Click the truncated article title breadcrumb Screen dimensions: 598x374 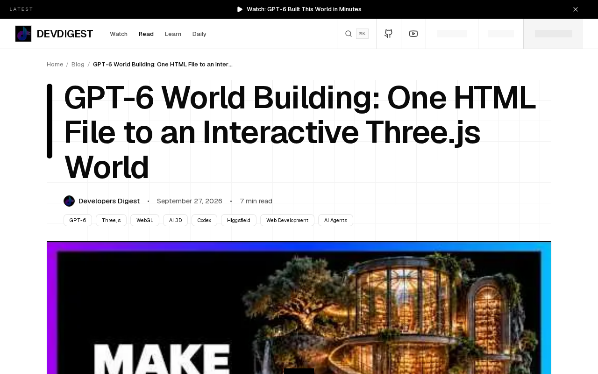pyautogui.click(x=163, y=65)
